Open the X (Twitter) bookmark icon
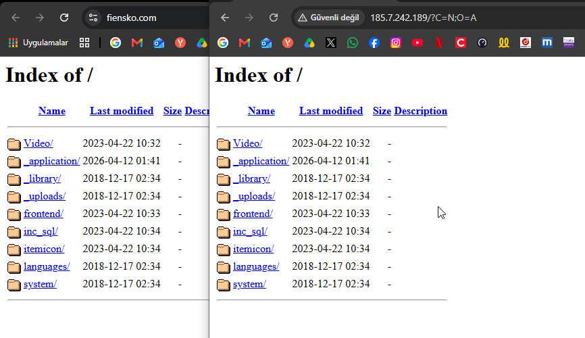 click(x=330, y=43)
